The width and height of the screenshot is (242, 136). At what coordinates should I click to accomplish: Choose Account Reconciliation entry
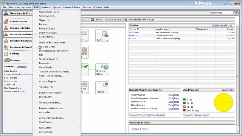[x=51, y=118]
